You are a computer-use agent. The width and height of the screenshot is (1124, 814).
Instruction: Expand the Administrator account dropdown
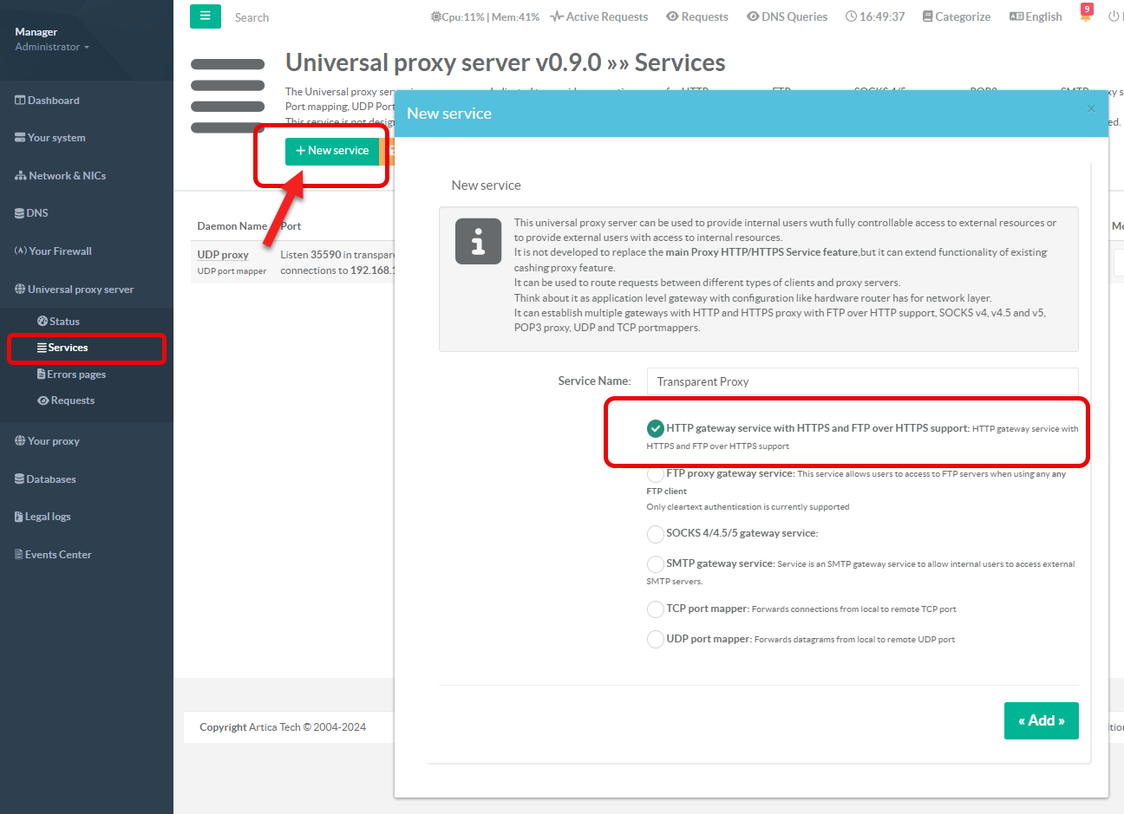click(52, 47)
